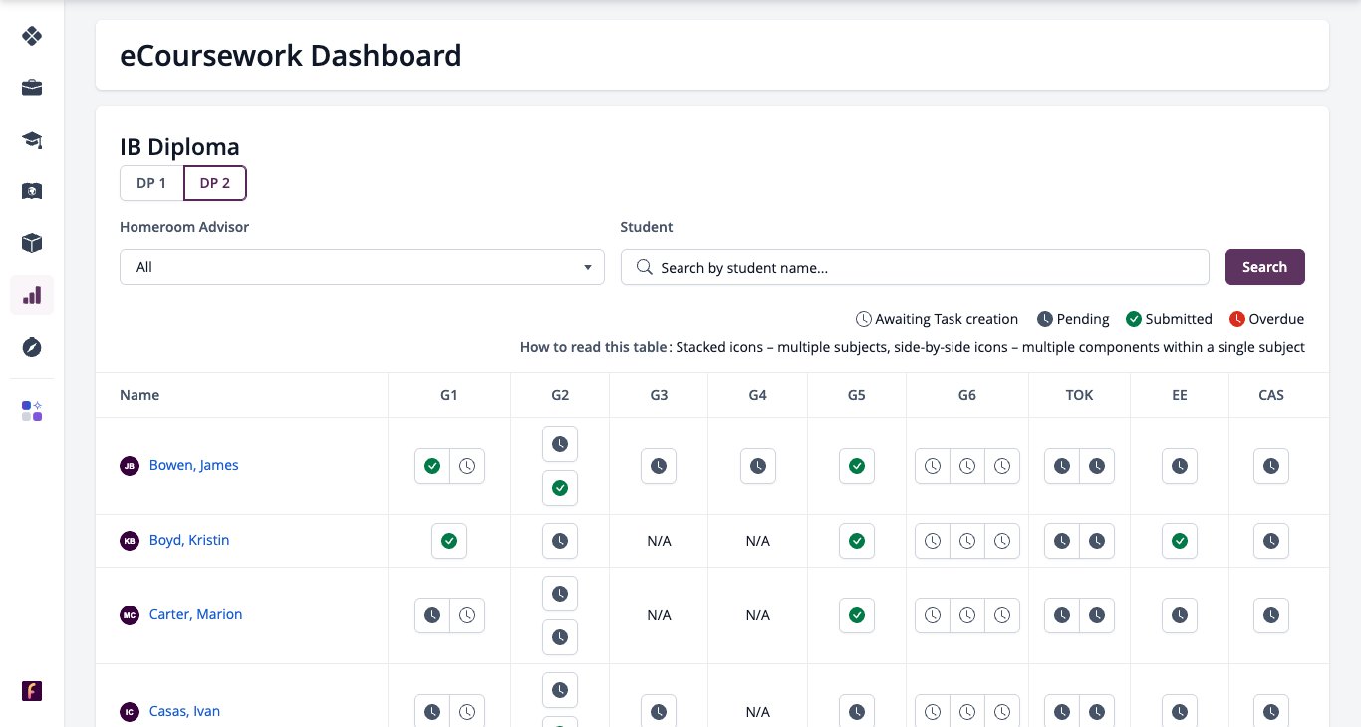Open Bowen, James student link
The width and height of the screenshot is (1361, 727).
pos(193,465)
